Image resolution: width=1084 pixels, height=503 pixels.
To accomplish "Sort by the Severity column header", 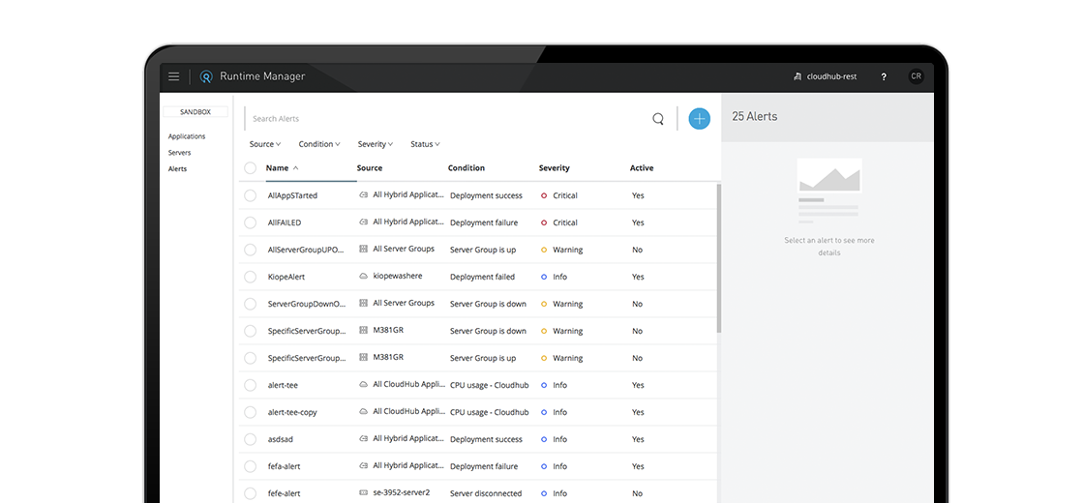I will [x=554, y=168].
